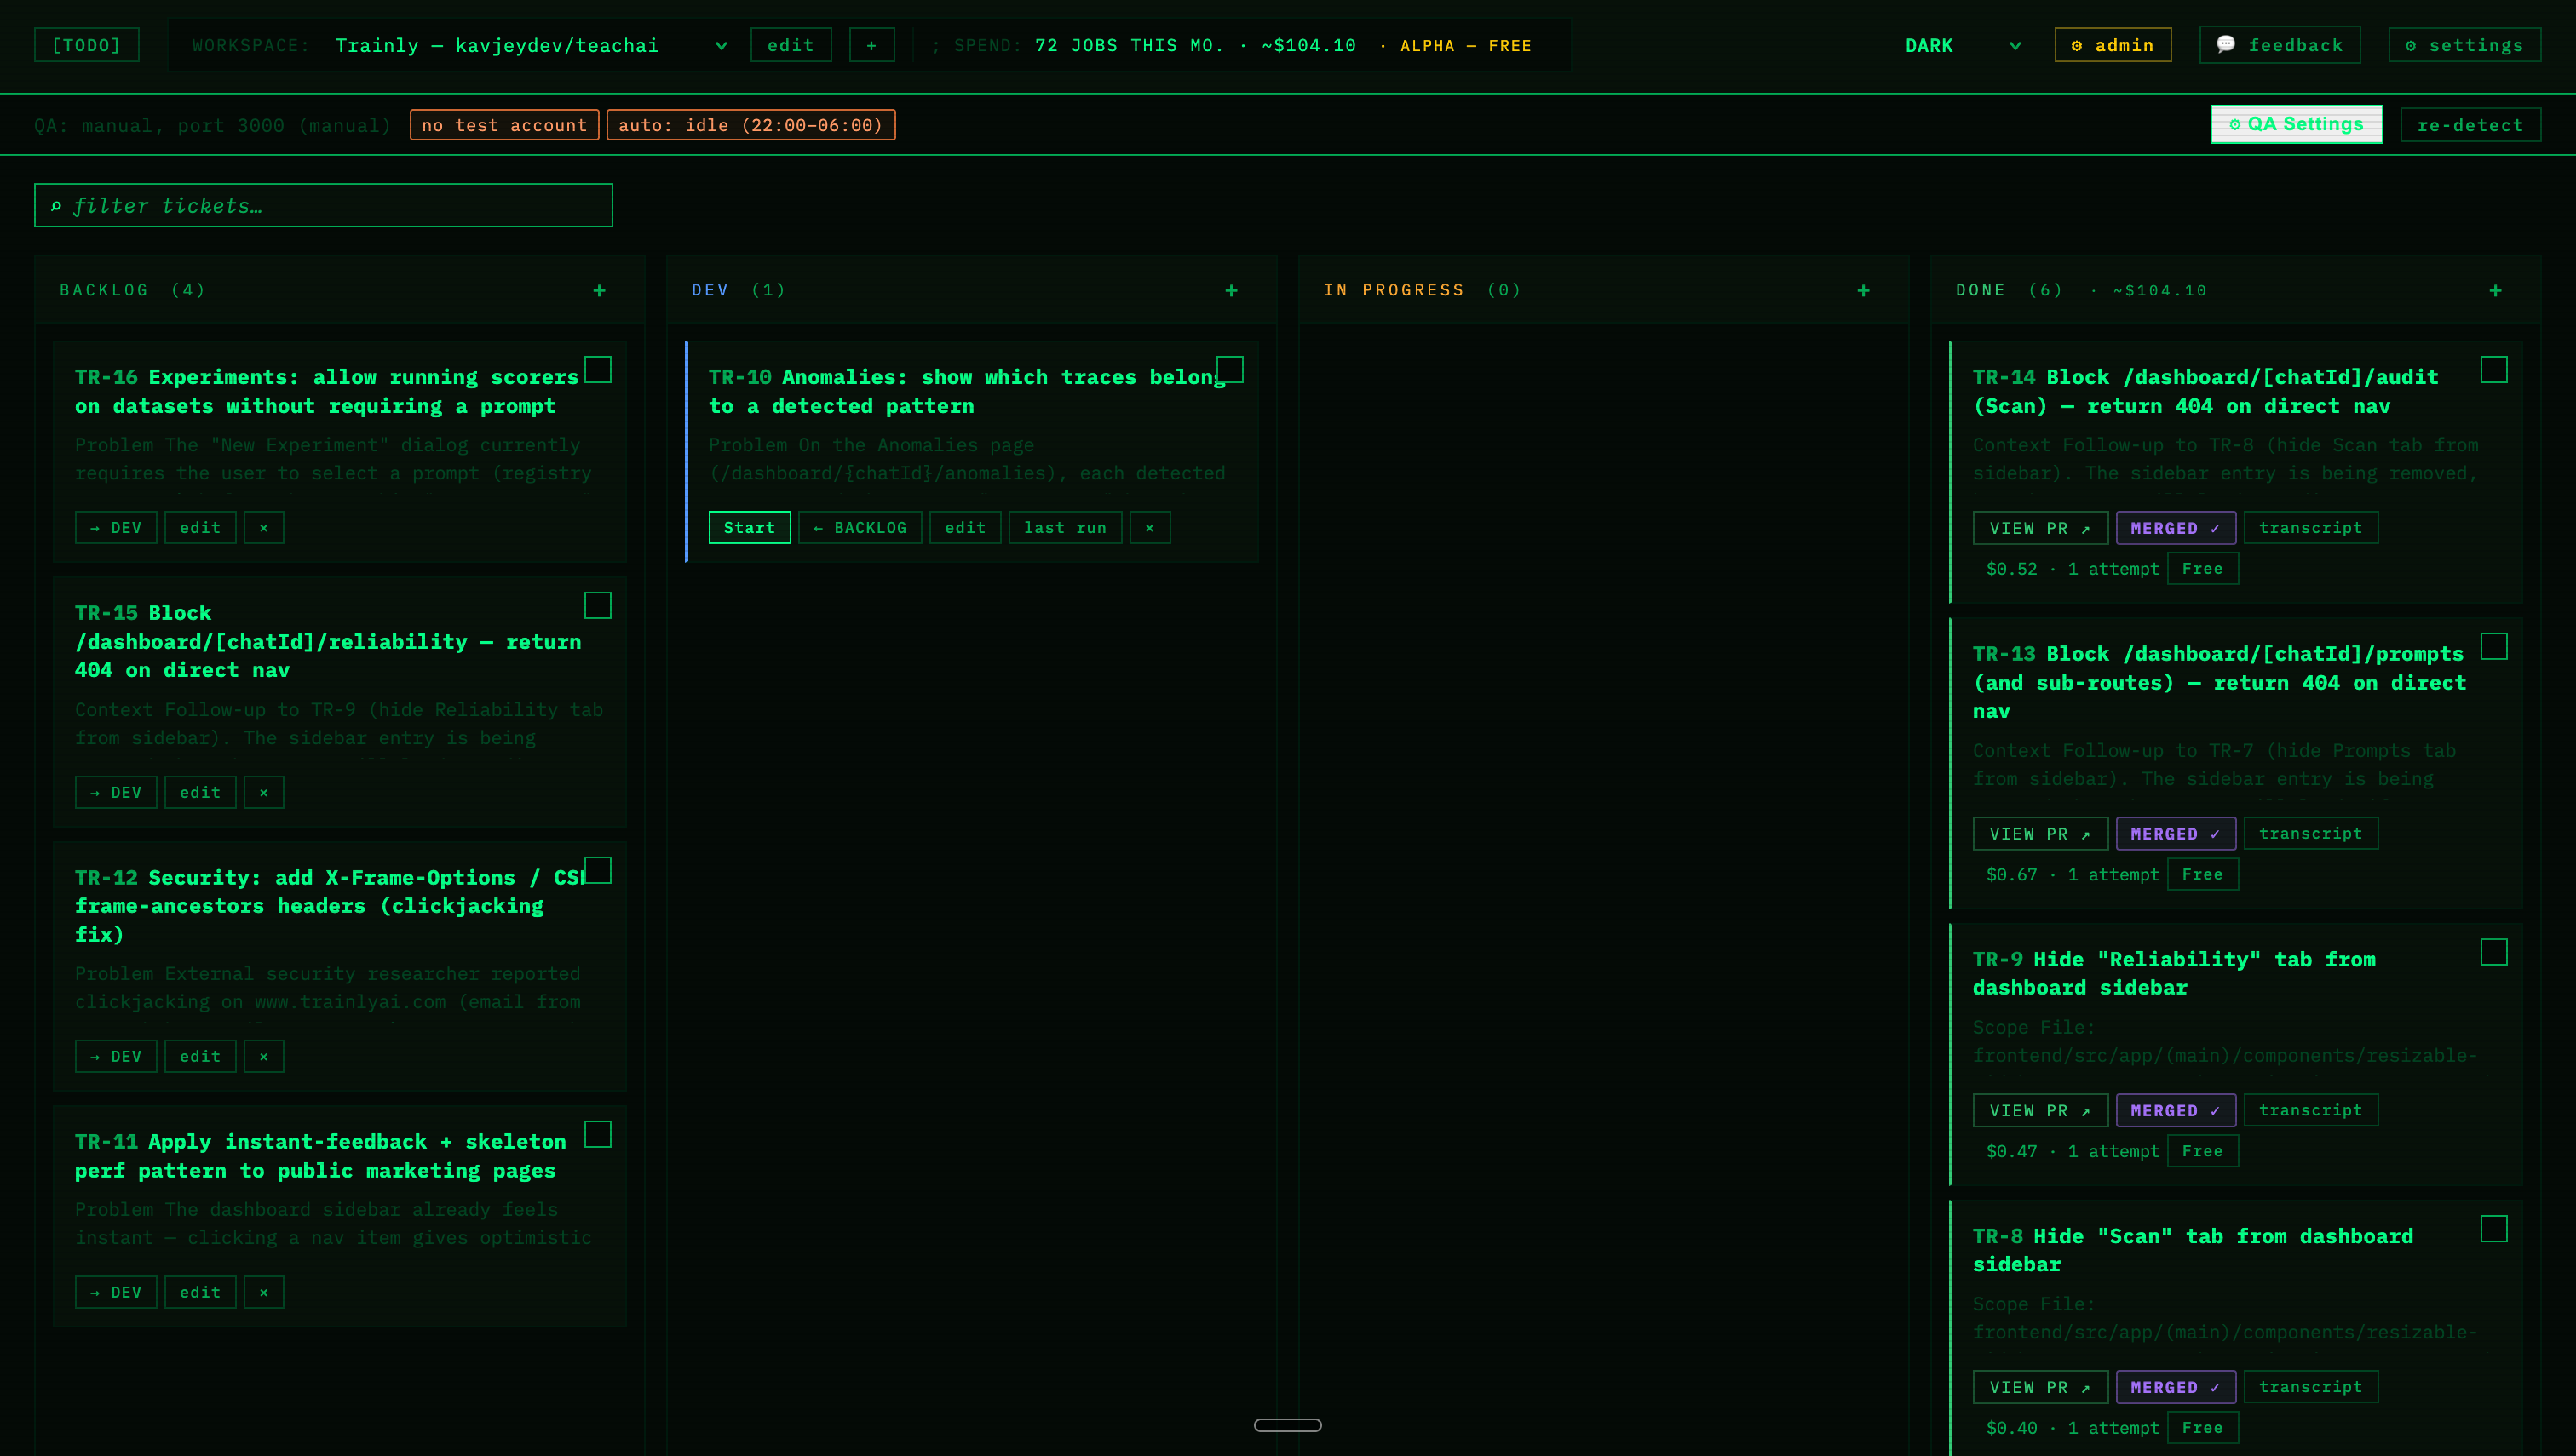Image resolution: width=2576 pixels, height=1456 pixels.
Task: Click 'ALPHA — FREE' plan label
Action: [1465, 46]
